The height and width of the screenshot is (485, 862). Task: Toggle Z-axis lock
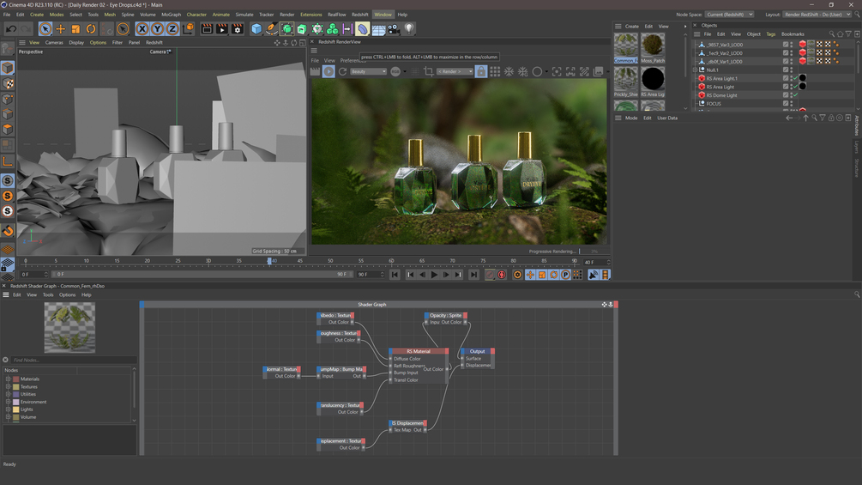pos(172,29)
